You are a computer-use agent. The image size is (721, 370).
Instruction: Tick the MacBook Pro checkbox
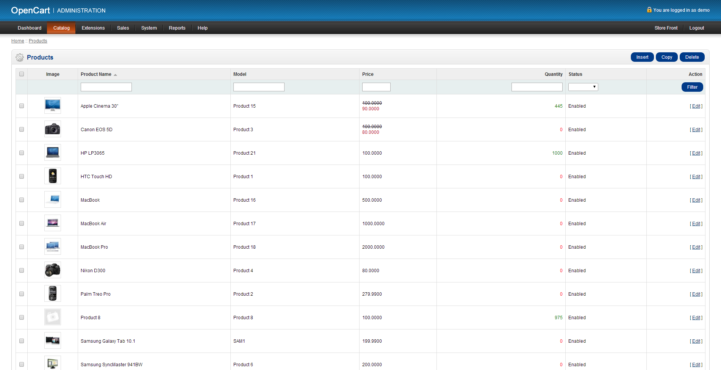tap(22, 247)
